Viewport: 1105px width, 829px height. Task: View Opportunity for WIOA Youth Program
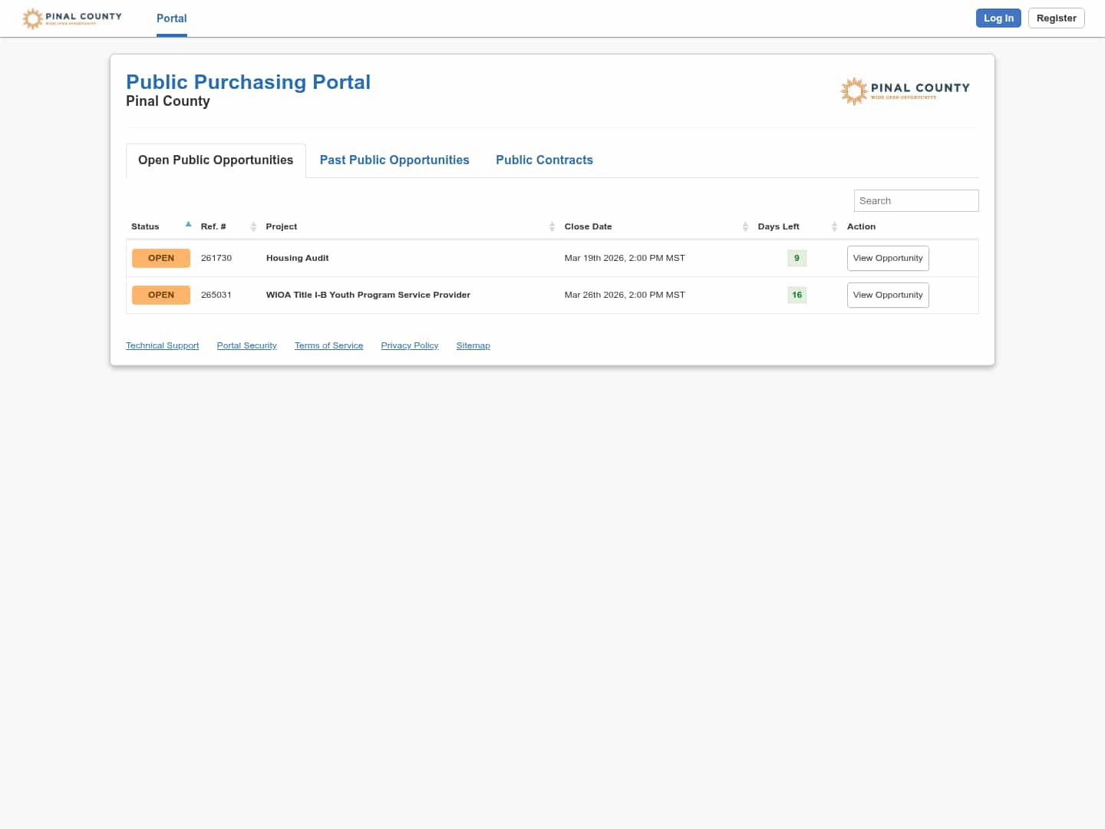click(888, 295)
